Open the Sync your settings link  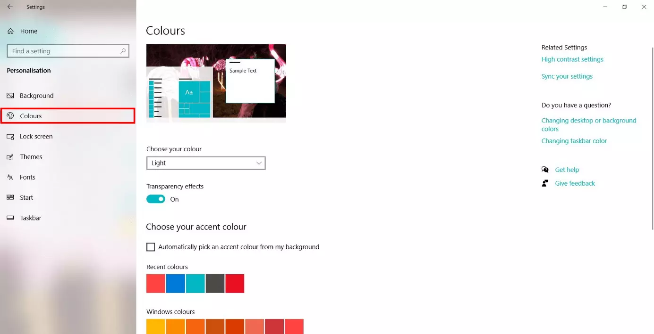(567, 76)
